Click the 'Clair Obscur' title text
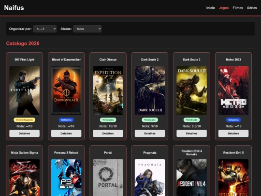 pos(108,60)
